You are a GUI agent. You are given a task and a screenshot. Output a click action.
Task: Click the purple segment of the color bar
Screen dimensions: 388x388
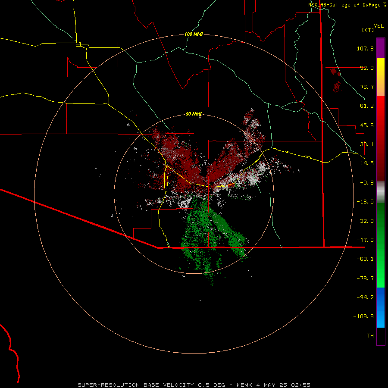coord(381,48)
